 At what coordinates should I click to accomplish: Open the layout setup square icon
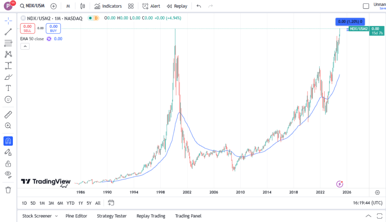point(366,6)
